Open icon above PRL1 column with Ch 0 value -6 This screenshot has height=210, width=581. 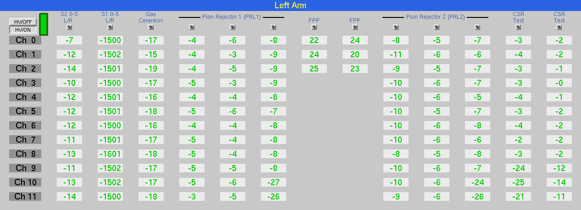232,27
